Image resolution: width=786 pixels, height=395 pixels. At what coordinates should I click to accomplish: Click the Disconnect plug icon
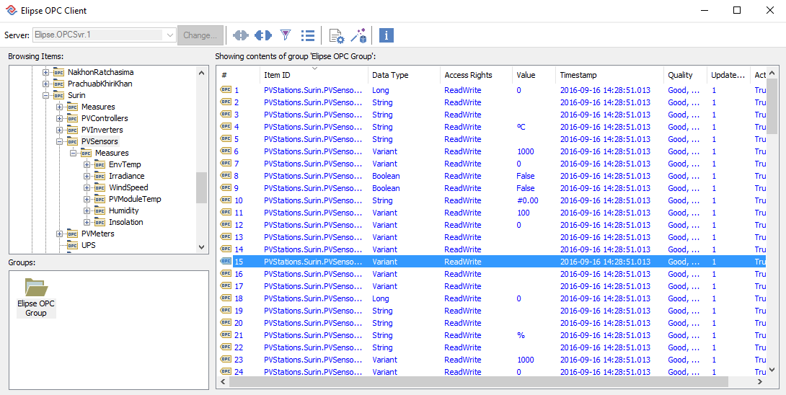[262, 35]
